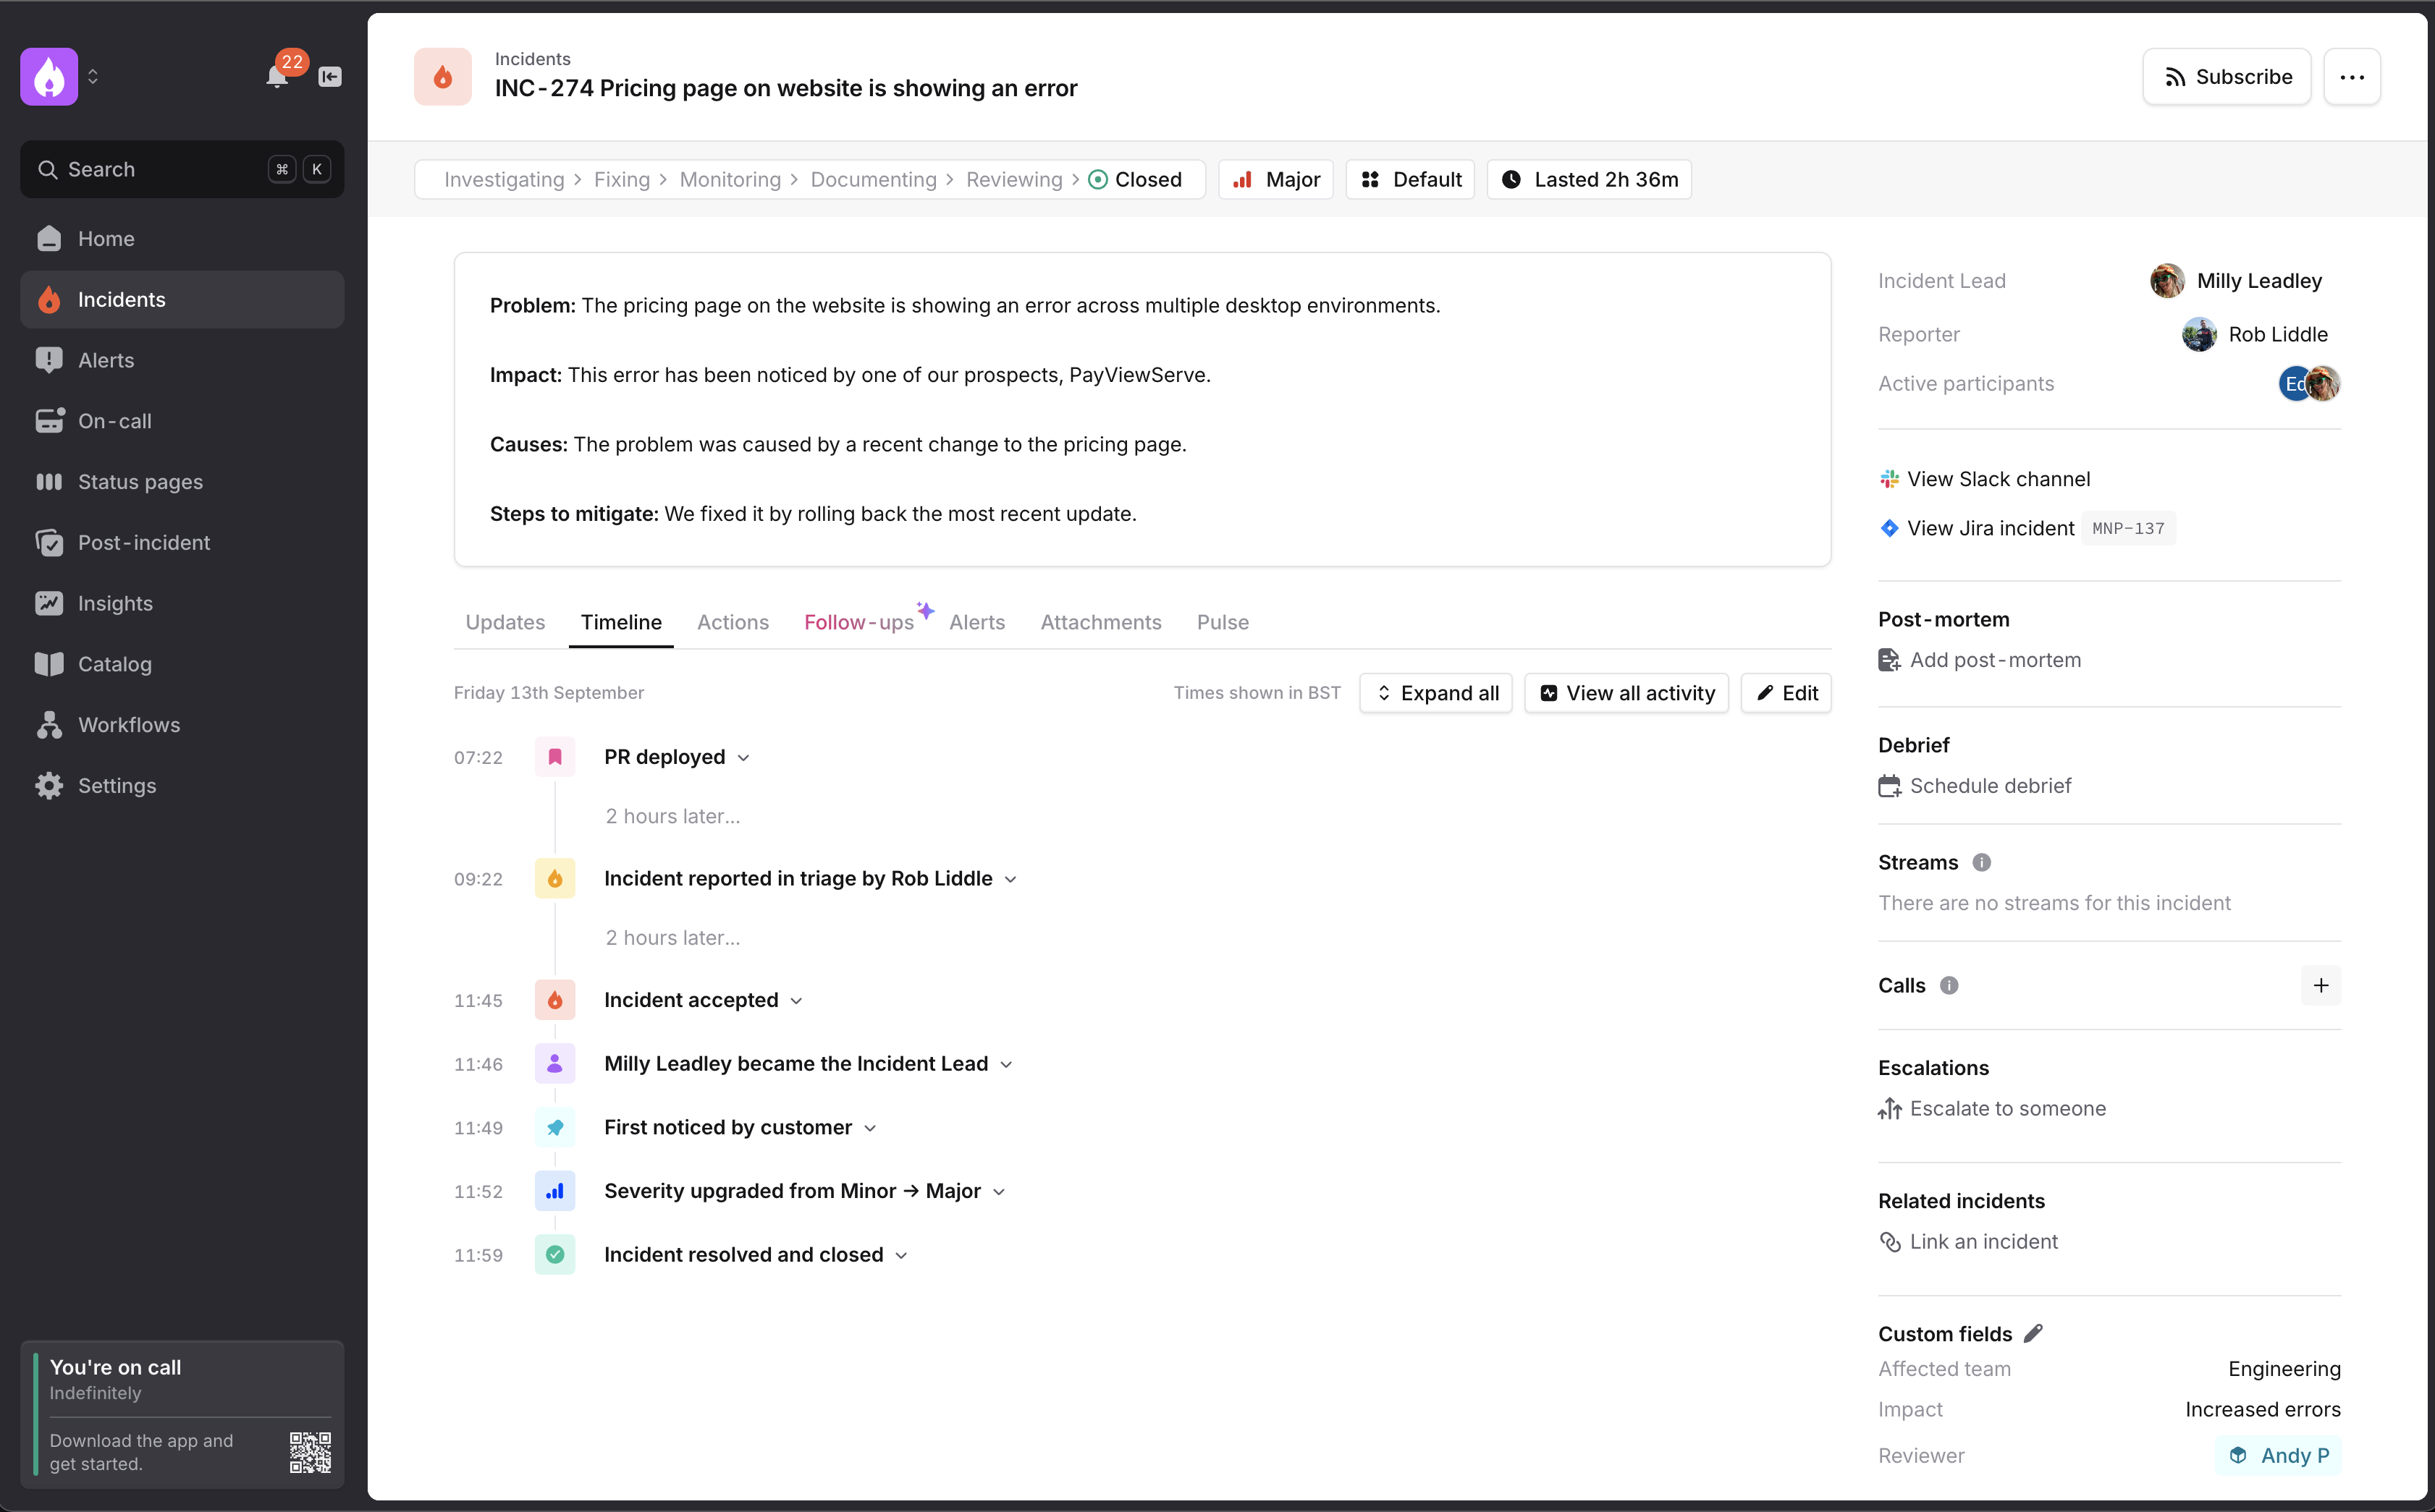The image size is (2435, 1512).
Task: Open workspace switcher chevron beside logo
Action: click(93, 77)
